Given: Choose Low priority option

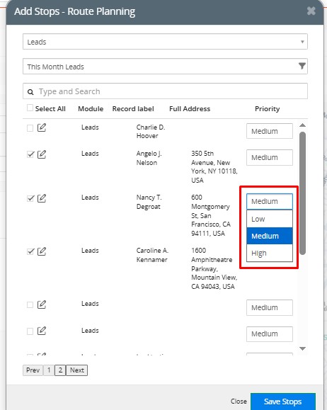Looking at the screenshot, I should coord(269,219).
